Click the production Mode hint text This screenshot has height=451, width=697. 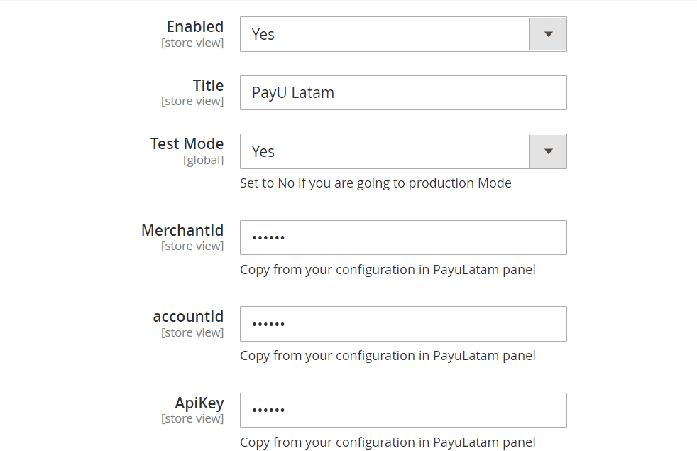pyautogui.click(x=375, y=183)
